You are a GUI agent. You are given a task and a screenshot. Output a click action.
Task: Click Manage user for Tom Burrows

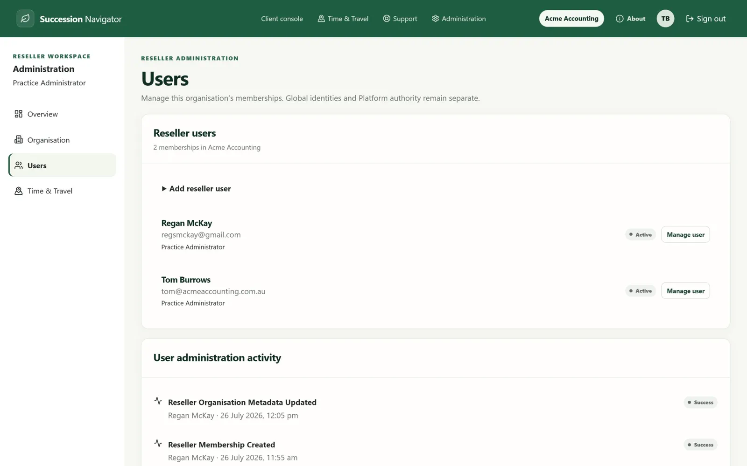685,291
